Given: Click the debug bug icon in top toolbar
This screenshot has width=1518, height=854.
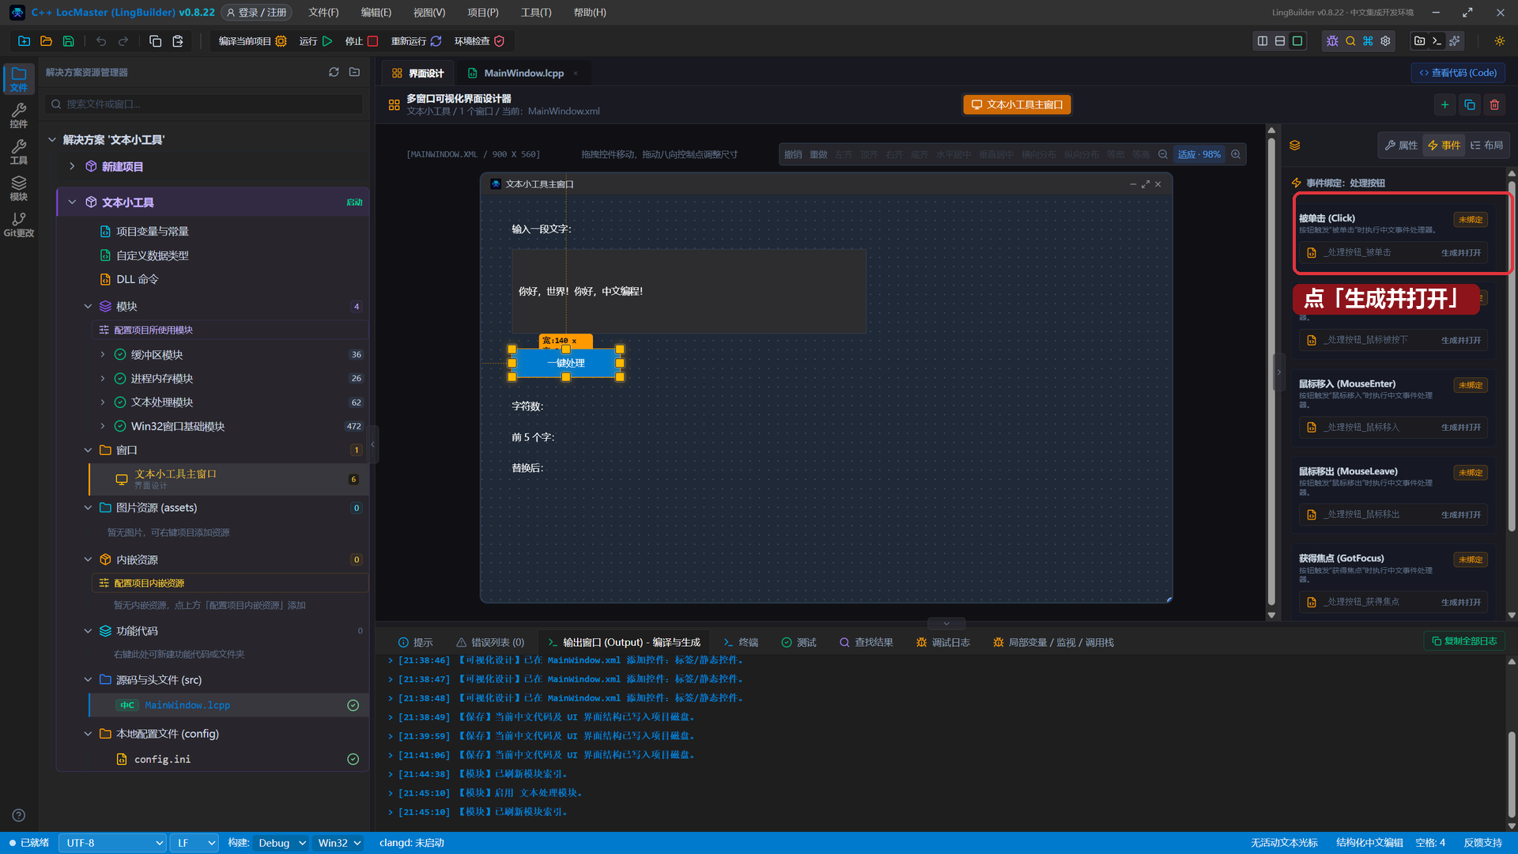Looking at the screenshot, I should [x=1332, y=41].
